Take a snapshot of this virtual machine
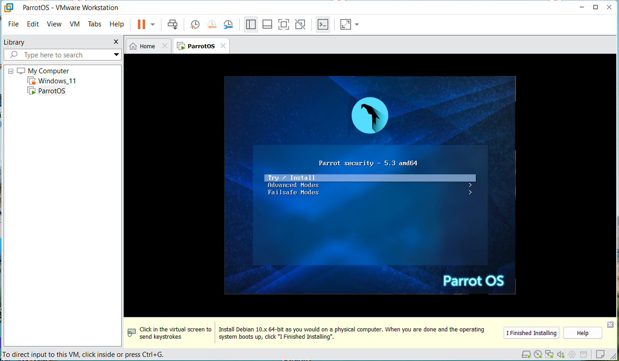Image resolution: width=619 pixels, height=361 pixels. (195, 25)
